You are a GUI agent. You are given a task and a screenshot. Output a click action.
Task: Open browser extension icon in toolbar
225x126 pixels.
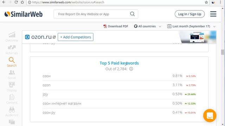213,2
